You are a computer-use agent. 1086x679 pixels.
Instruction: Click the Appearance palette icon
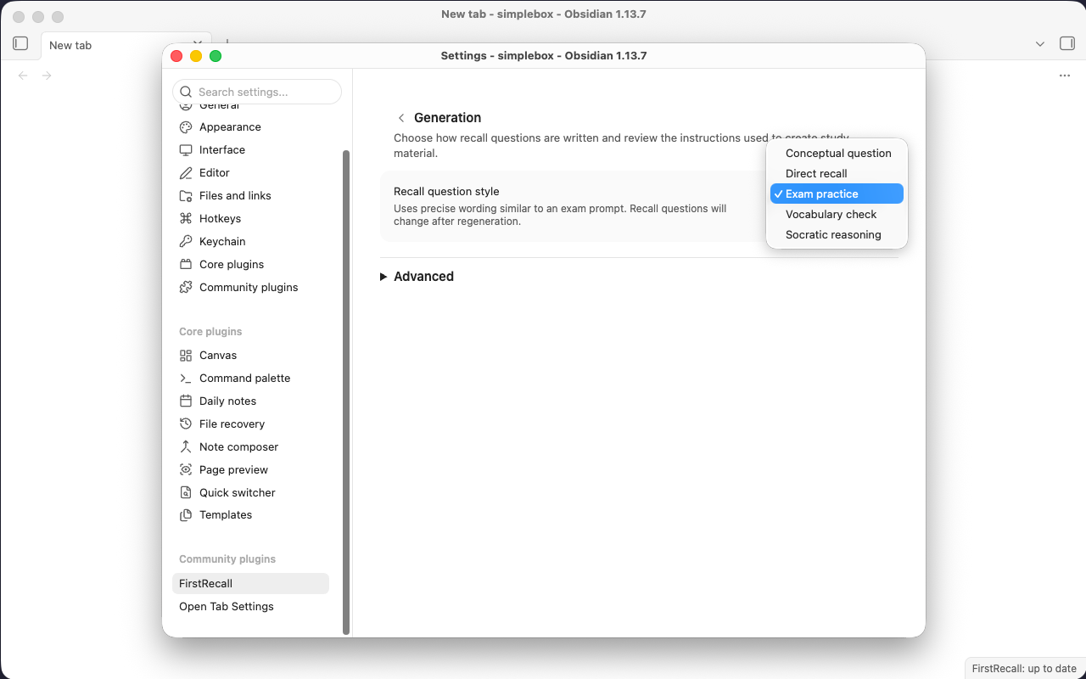tap(186, 127)
